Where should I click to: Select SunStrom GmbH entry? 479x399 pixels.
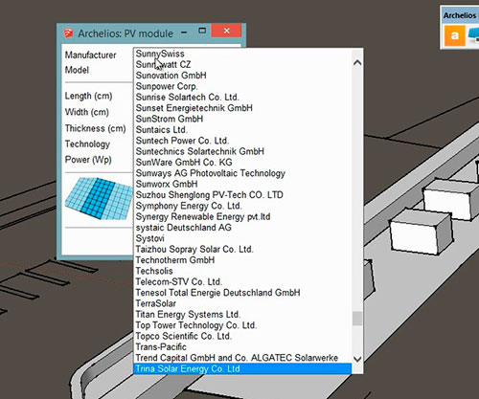pos(242,119)
